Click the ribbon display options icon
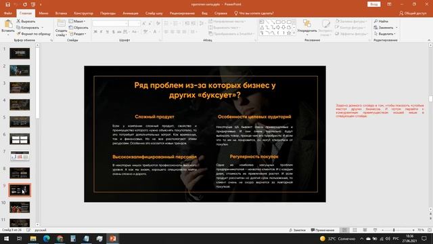This screenshot has height=244, width=433. click(389, 5)
